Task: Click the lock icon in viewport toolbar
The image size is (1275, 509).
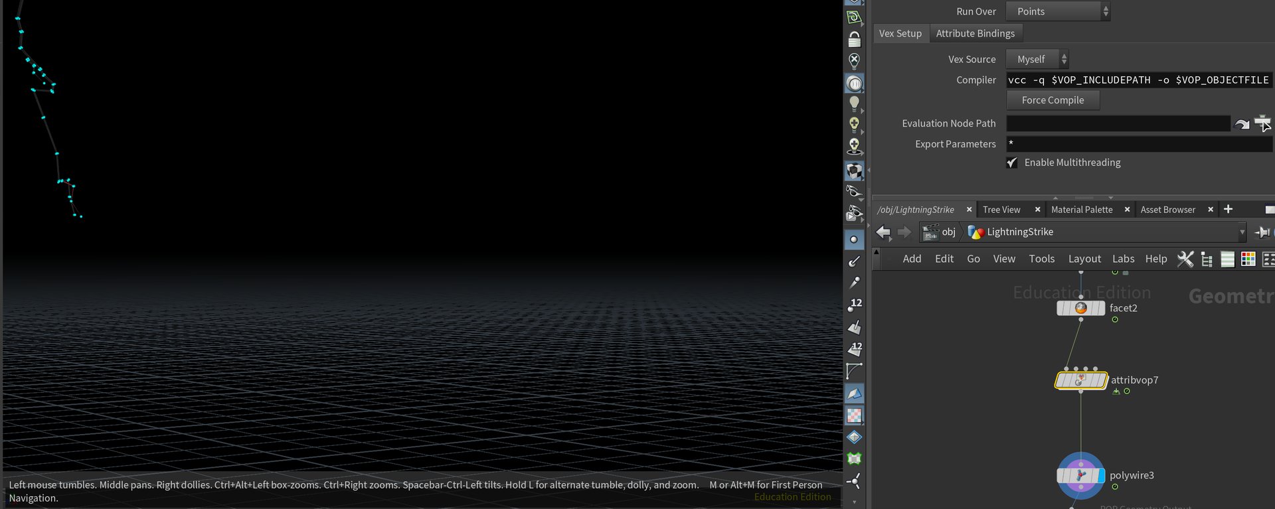Action: pos(854,40)
